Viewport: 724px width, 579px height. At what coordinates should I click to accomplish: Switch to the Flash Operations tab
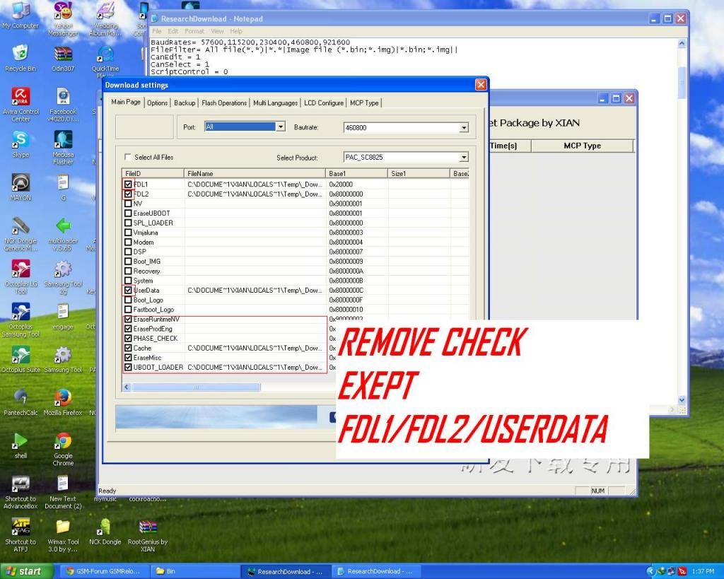224,103
